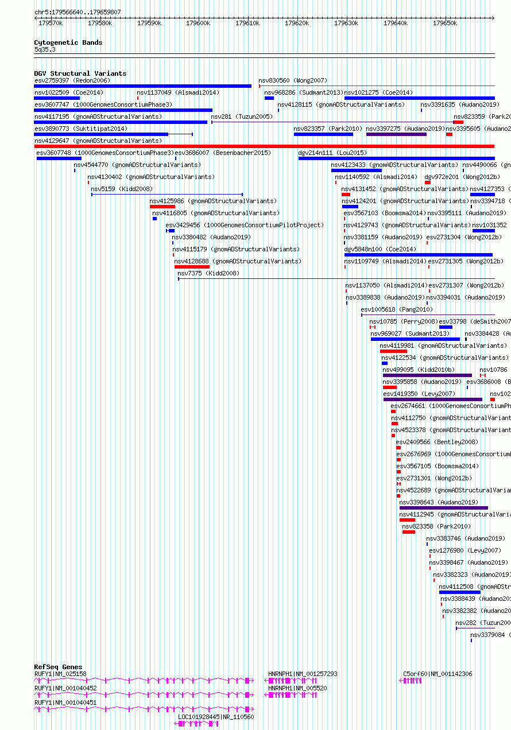Select nsv4128115 gnomAD variant label
This screenshot has height=730, width=511.
[x=341, y=104]
